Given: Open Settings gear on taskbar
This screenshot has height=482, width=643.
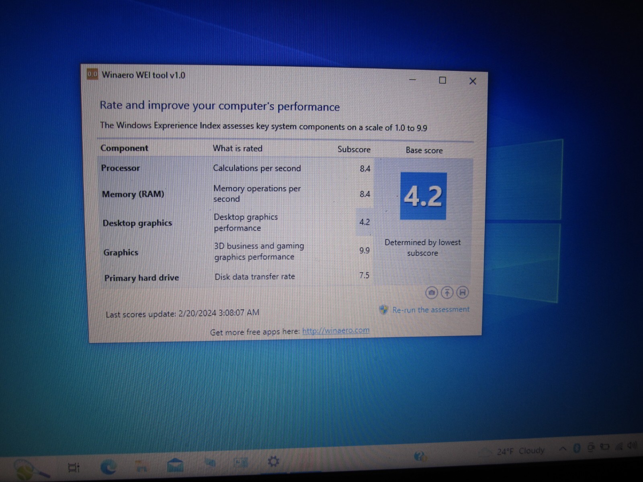Looking at the screenshot, I should pos(273,462).
